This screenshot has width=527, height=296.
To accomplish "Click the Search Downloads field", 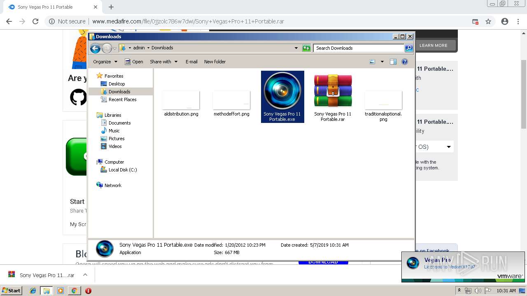I will [x=358, y=48].
